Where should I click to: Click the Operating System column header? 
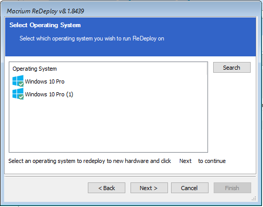(34, 69)
